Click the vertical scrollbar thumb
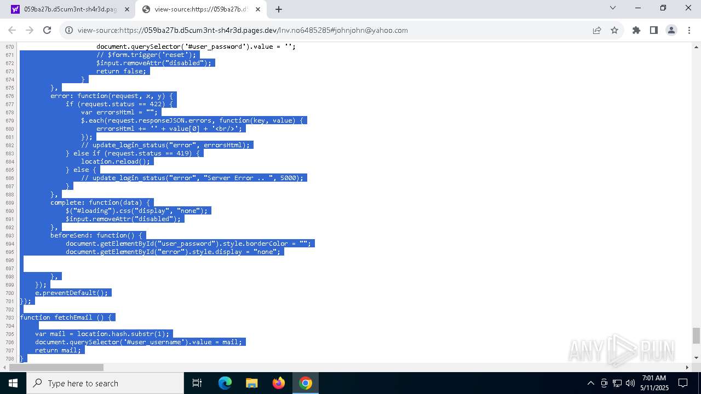 tap(696, 335)
